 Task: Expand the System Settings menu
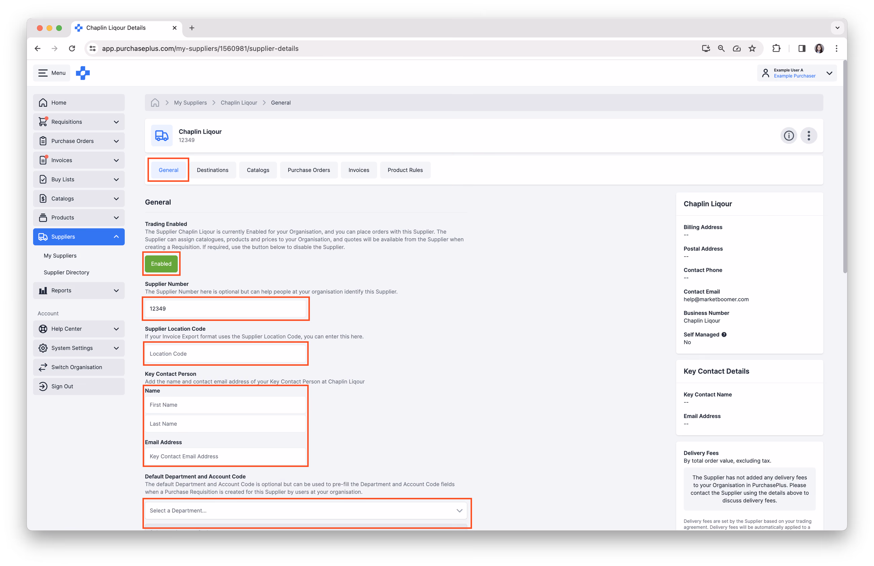click(79, 348)
